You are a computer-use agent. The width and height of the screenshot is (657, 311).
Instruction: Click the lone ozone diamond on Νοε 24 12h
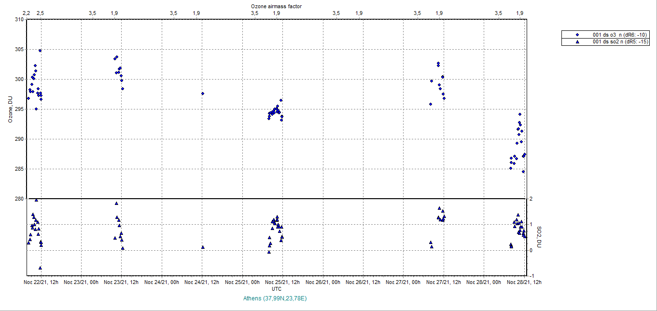pos(203,94)
